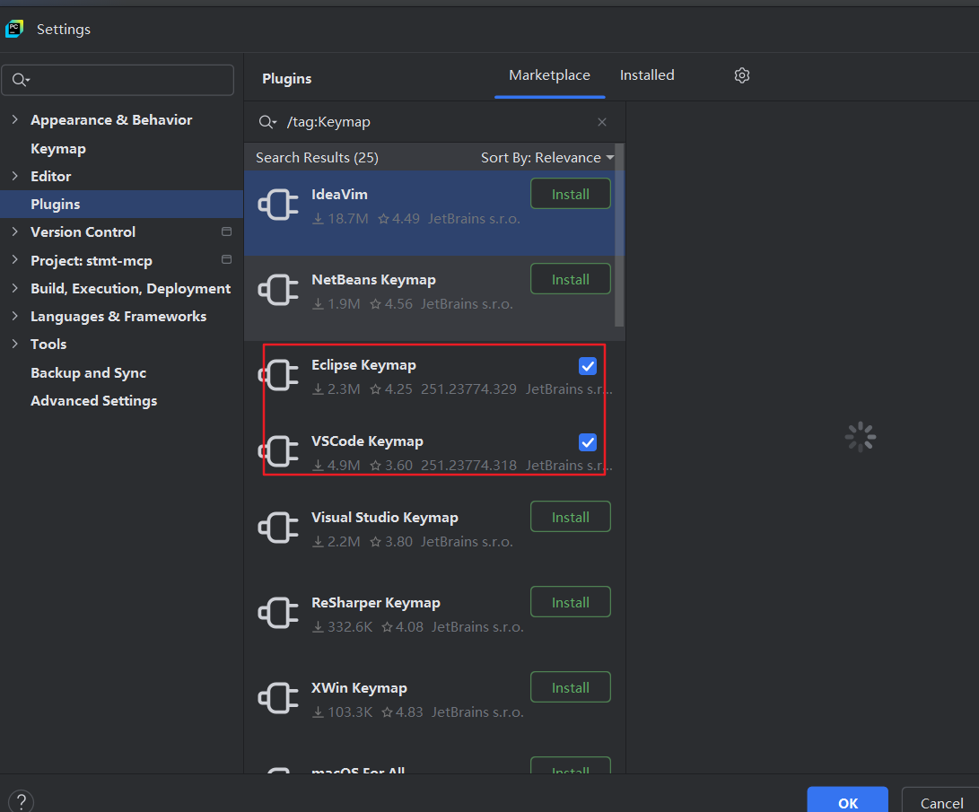
Task: Click the Visual Studio Keymap plugin icon
Action: (x=278, y=528)
